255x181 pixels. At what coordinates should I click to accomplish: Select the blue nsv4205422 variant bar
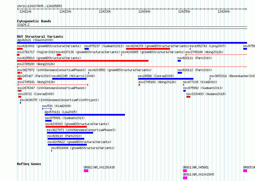point(67,145)
